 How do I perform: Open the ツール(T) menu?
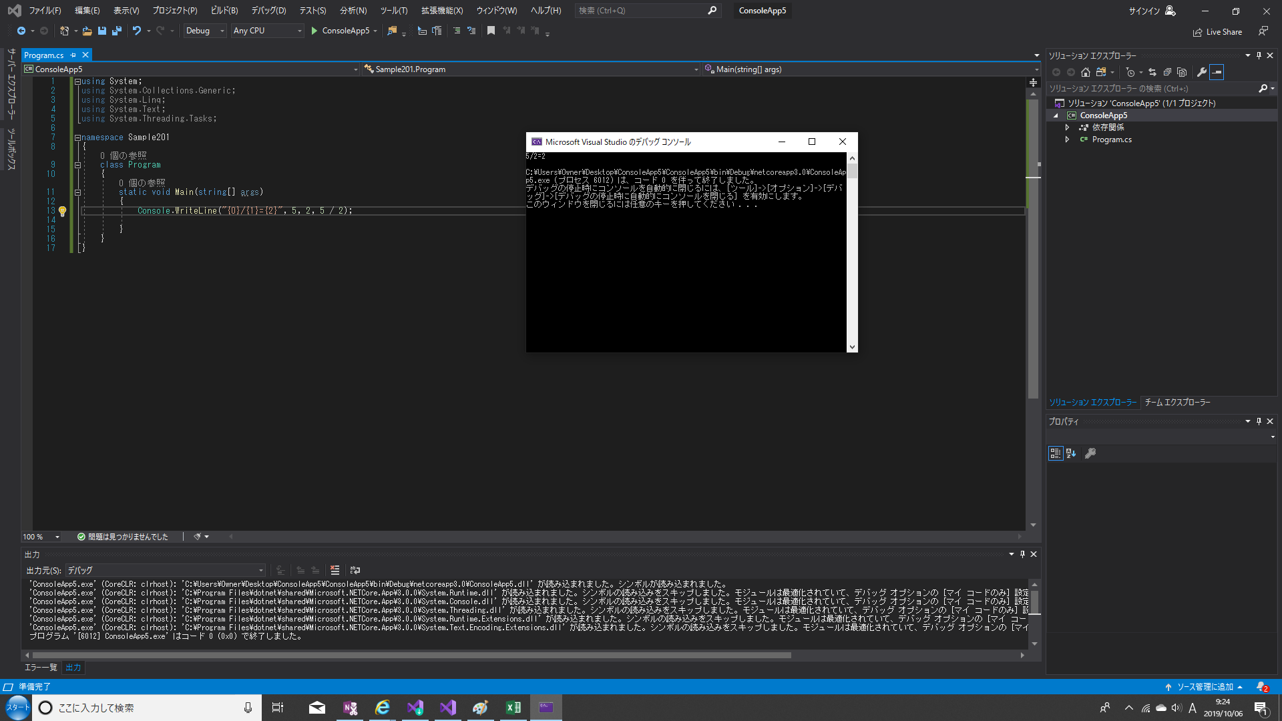click(394, 11)
